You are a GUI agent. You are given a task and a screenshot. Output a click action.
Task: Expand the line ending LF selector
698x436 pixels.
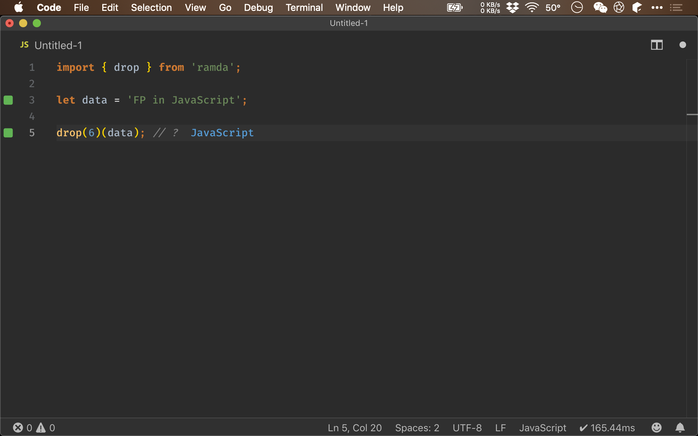[501, 427]
